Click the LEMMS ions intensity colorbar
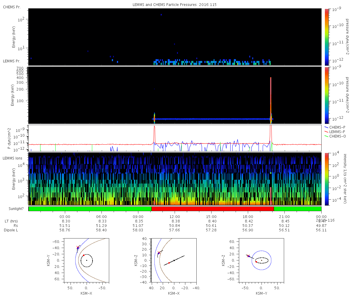Screen dimensions: 357x297 click(327, 179)
